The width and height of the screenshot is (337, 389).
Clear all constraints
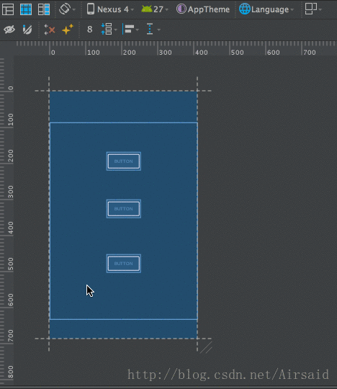click(50, 30)
